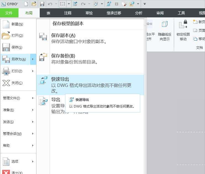Switch to the 注释 tab

(68, 13)
